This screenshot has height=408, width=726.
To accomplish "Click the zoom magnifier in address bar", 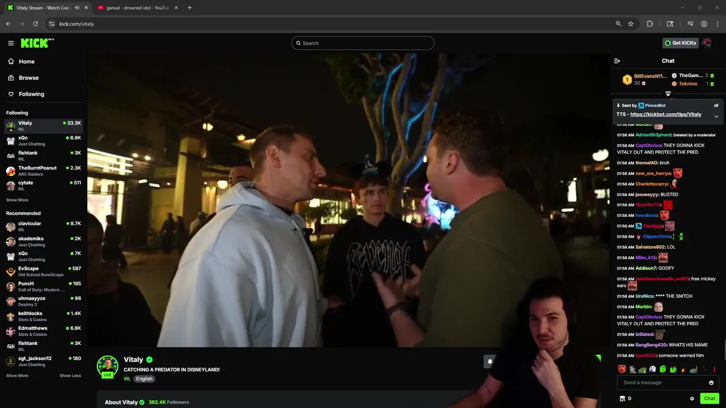I will pyautogui.click(x=618, y=24).
